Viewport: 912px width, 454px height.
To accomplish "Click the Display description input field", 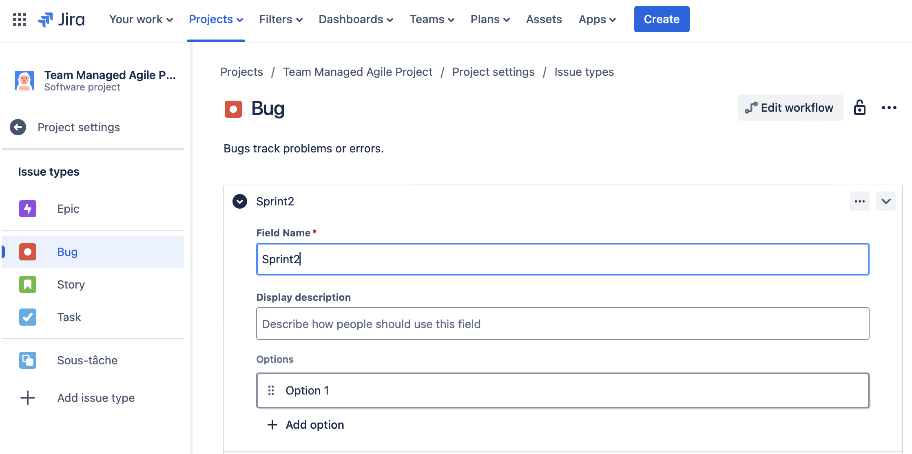I will (x=562, y=324).
